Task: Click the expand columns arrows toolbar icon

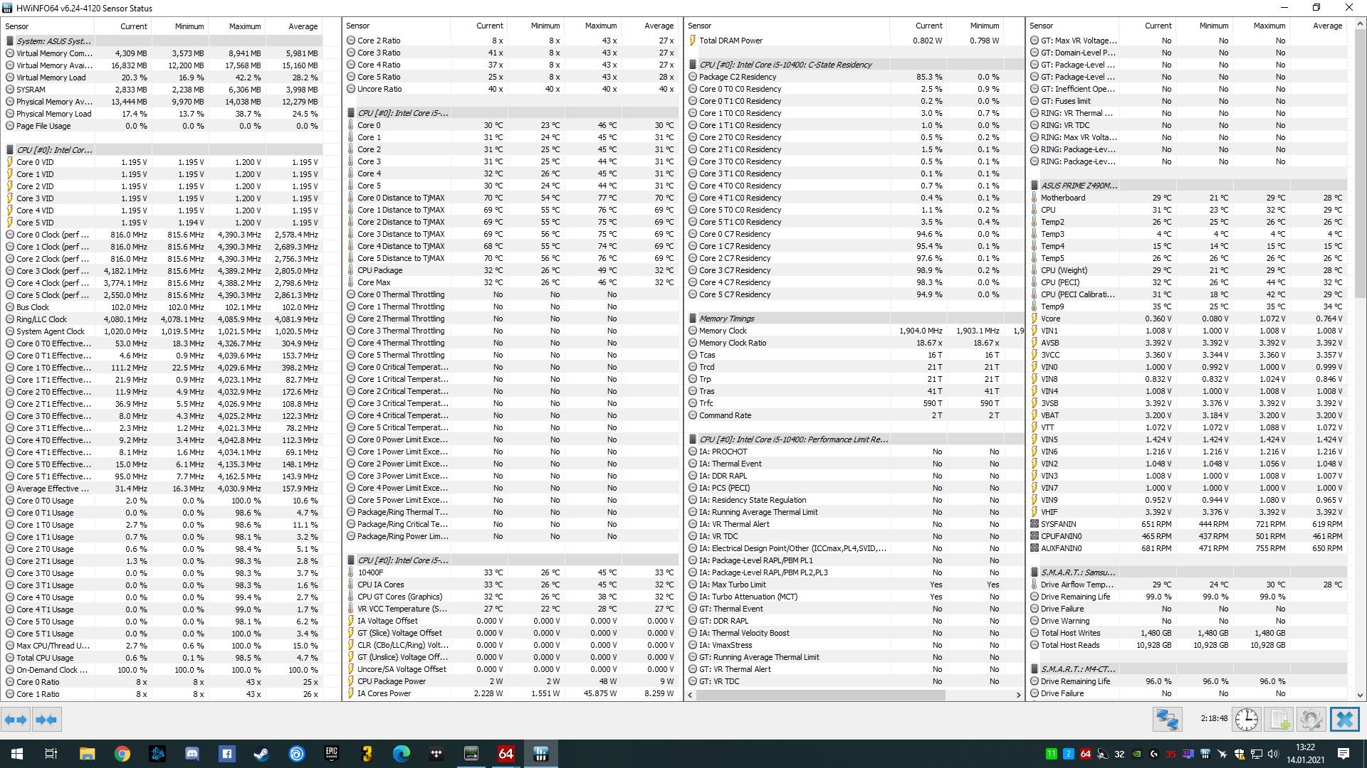Action: (x=16, y=720)
